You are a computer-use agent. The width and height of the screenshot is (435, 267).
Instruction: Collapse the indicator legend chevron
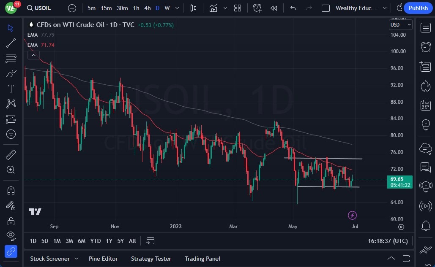point(33,55)
